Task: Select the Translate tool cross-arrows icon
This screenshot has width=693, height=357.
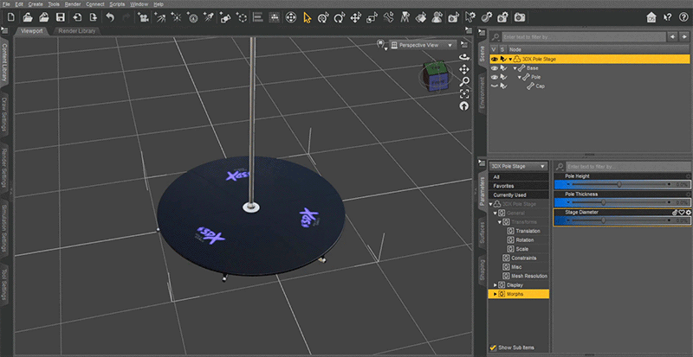Action: tap(356, 17)
